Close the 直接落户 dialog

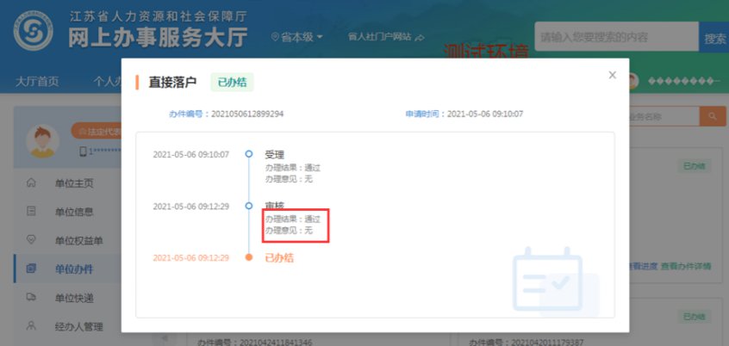click(613, 75)
